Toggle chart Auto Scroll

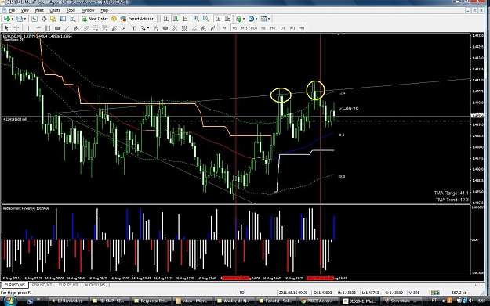pos(218,19)
